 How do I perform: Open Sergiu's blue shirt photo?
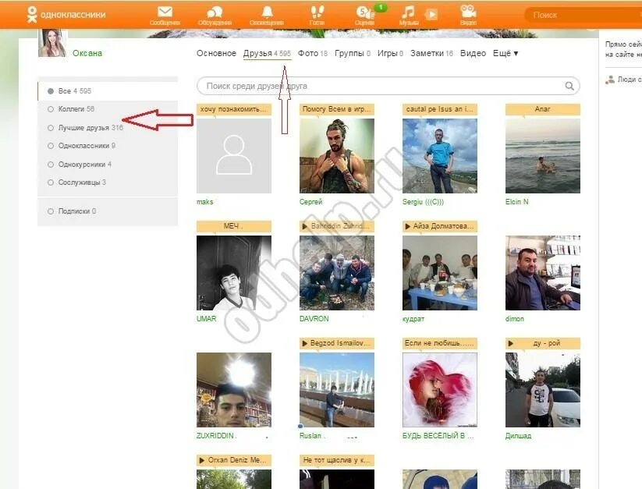[440, 156]
